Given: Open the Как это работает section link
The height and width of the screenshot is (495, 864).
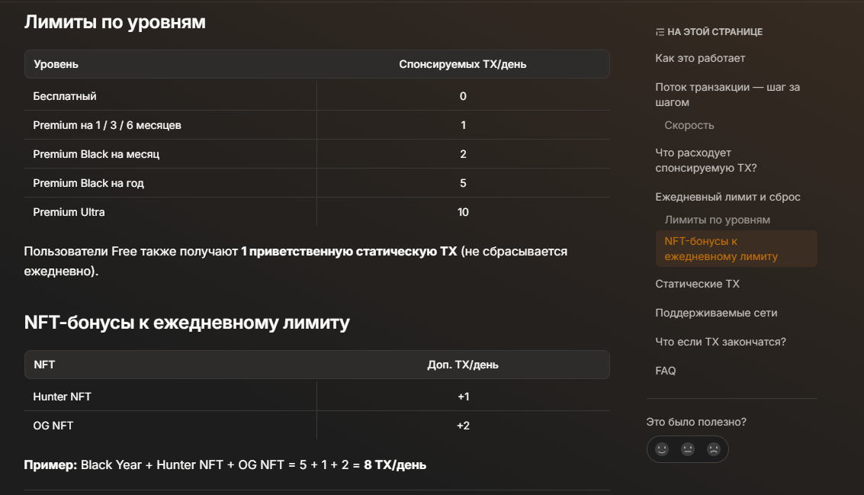Looking at the screenshot, I should tap(700, 58).
